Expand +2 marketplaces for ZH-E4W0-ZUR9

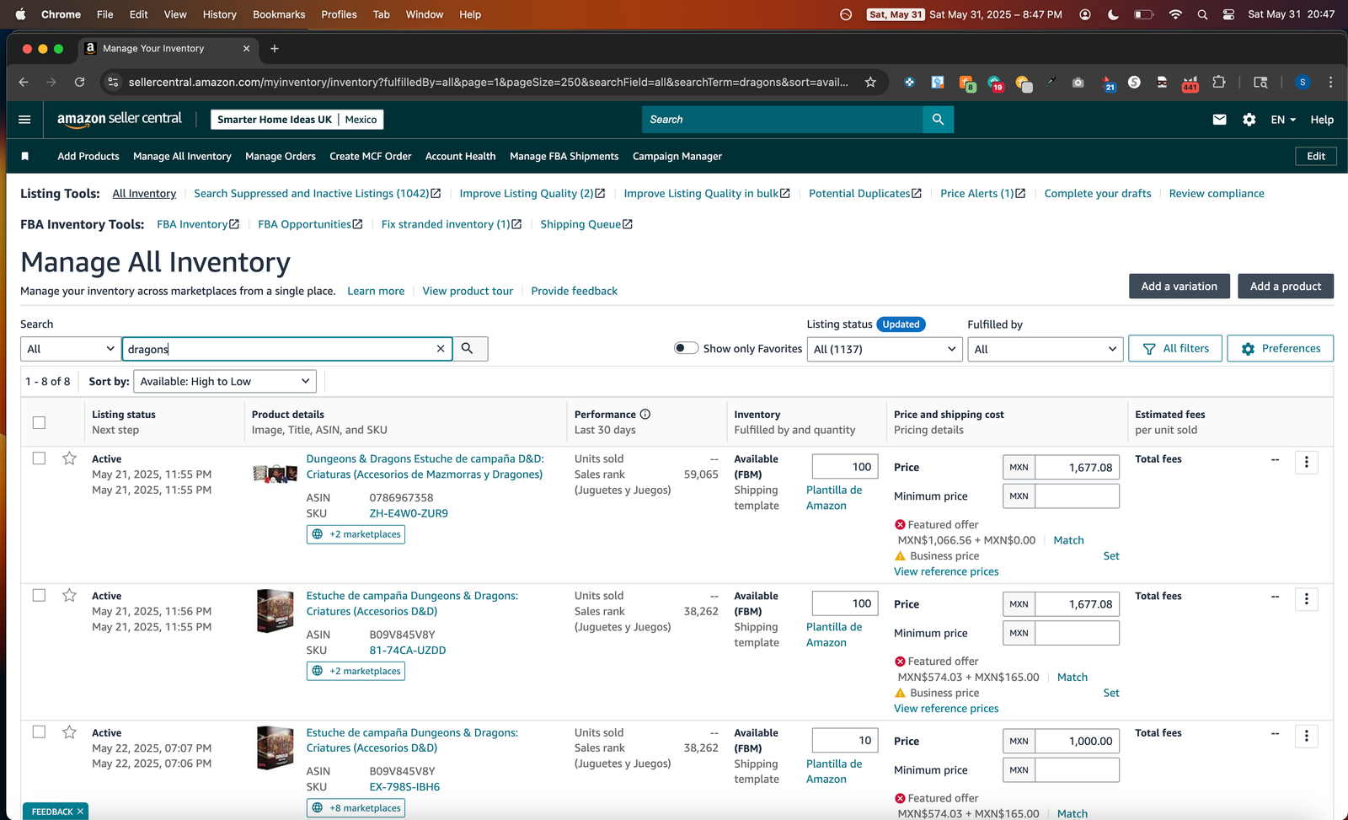[x=356, y=534]
